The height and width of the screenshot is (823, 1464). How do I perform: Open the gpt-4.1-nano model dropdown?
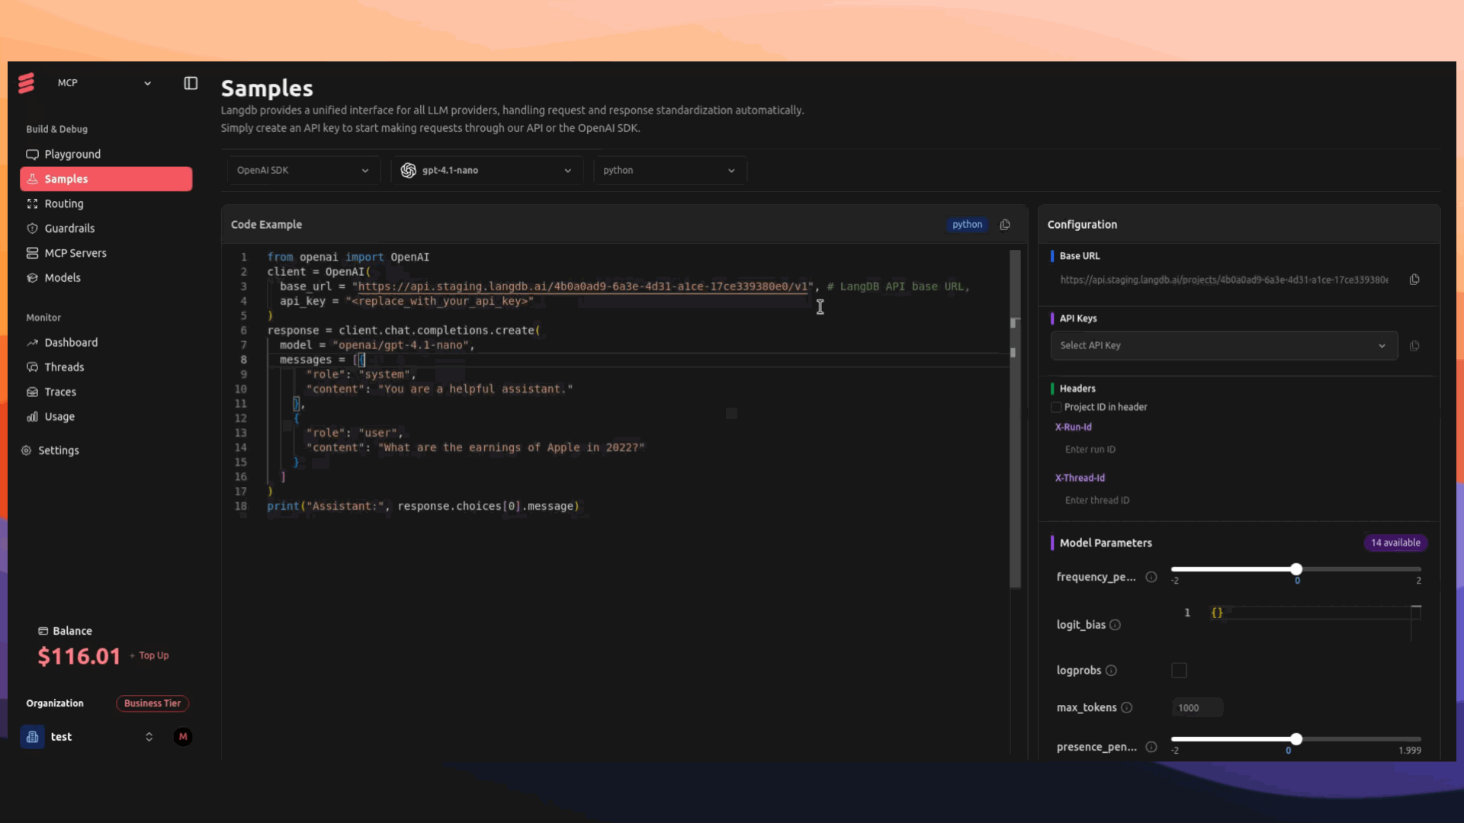486,171
